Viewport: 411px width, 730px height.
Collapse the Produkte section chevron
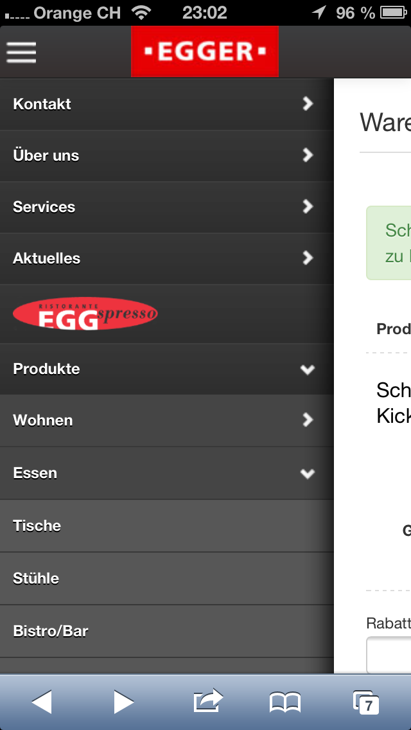coord(308,369)
